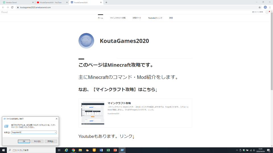
Task: Click the IME input mode A indicator
Action: click(254, 150)
